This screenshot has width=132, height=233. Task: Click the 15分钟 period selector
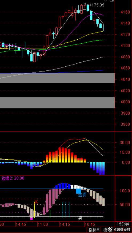click(123, 224)
